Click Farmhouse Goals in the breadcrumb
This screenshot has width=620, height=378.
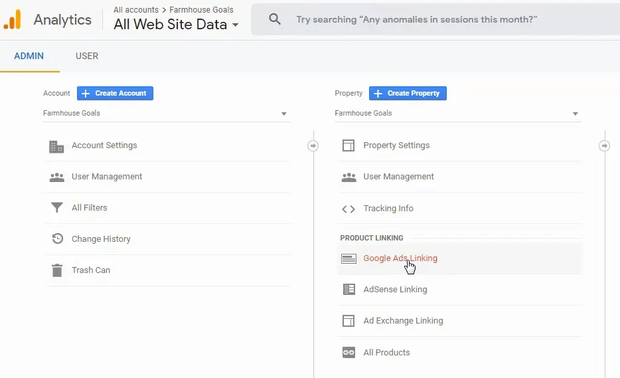click(x=201, y=9)
